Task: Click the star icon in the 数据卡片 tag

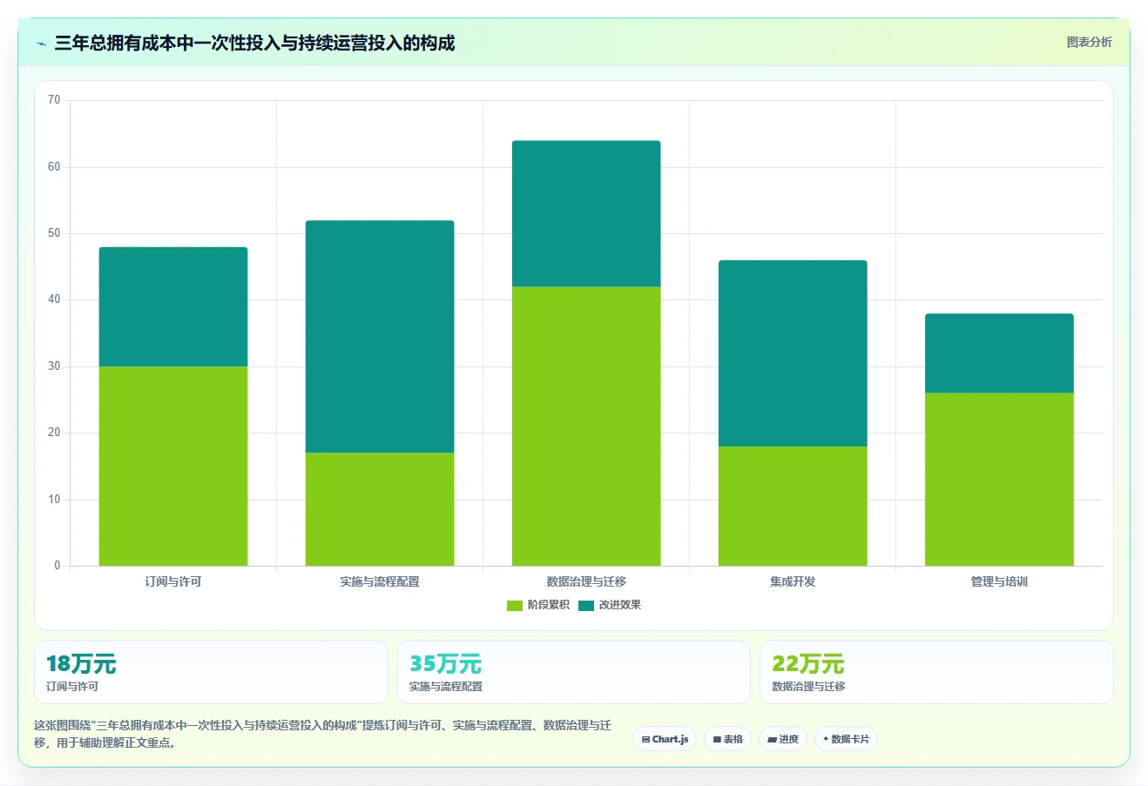Action: (x=826, y=739)
